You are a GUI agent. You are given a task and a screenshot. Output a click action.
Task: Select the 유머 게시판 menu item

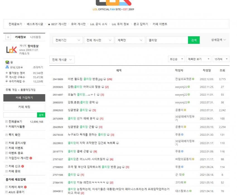(78, 24)
